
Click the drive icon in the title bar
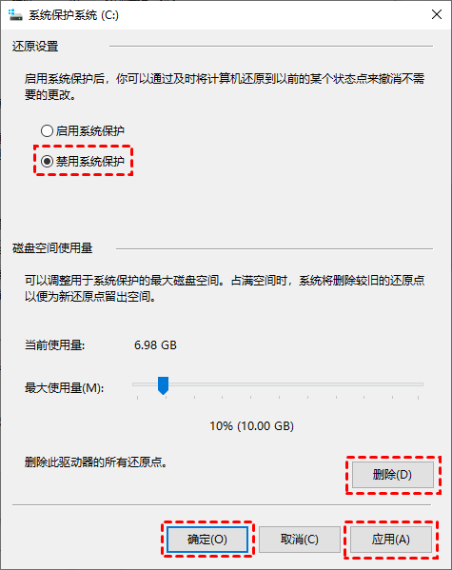[x=15, y=15]
